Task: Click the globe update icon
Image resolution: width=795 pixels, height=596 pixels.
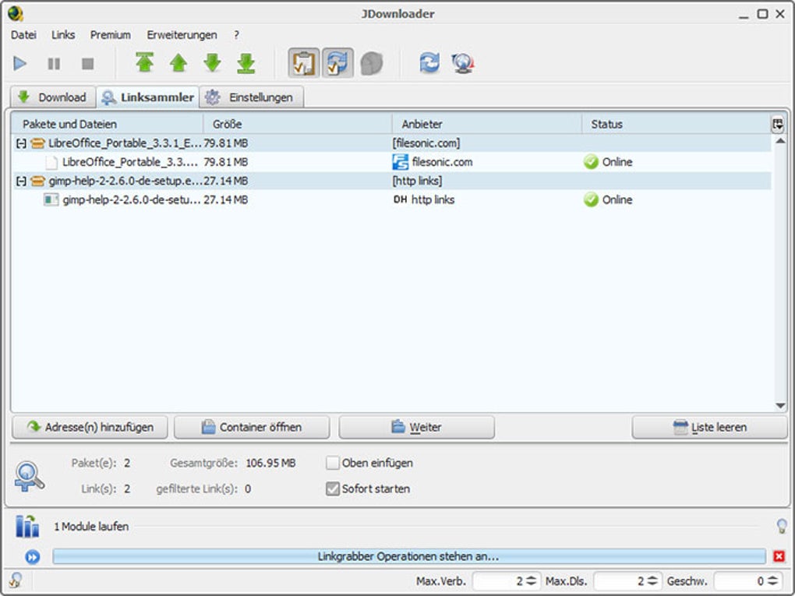Action: tap(463, 63)
